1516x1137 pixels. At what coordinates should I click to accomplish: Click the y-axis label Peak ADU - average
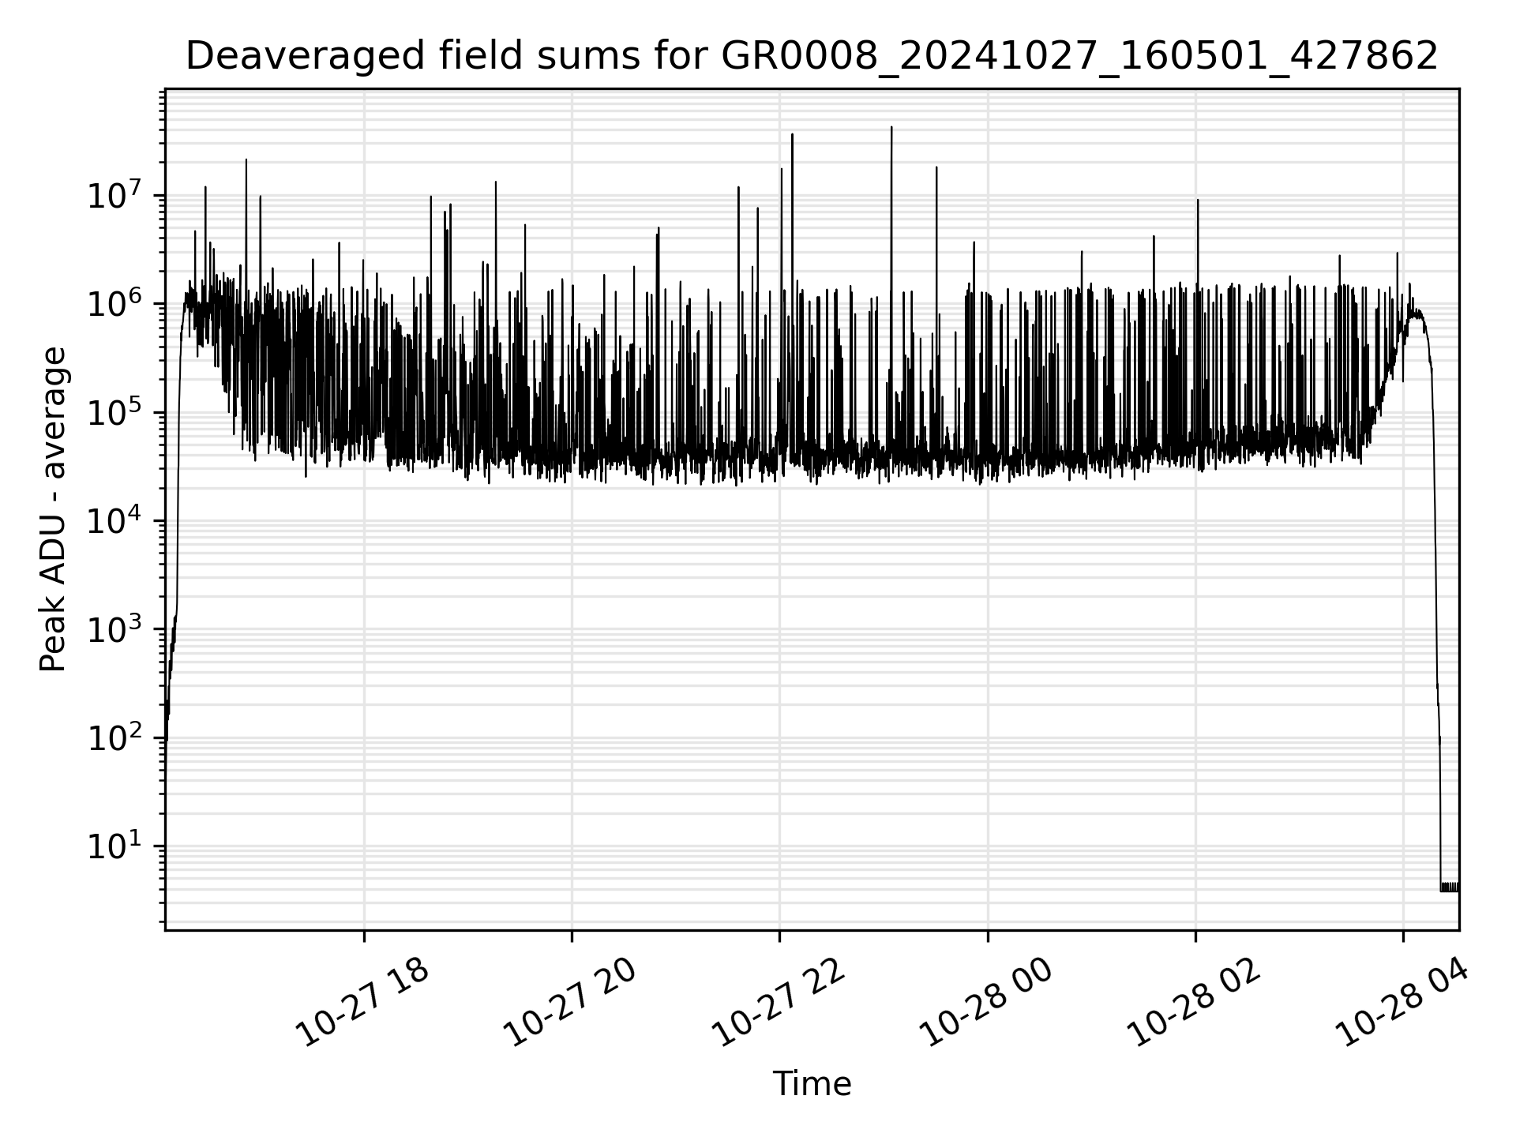[53, 509]
